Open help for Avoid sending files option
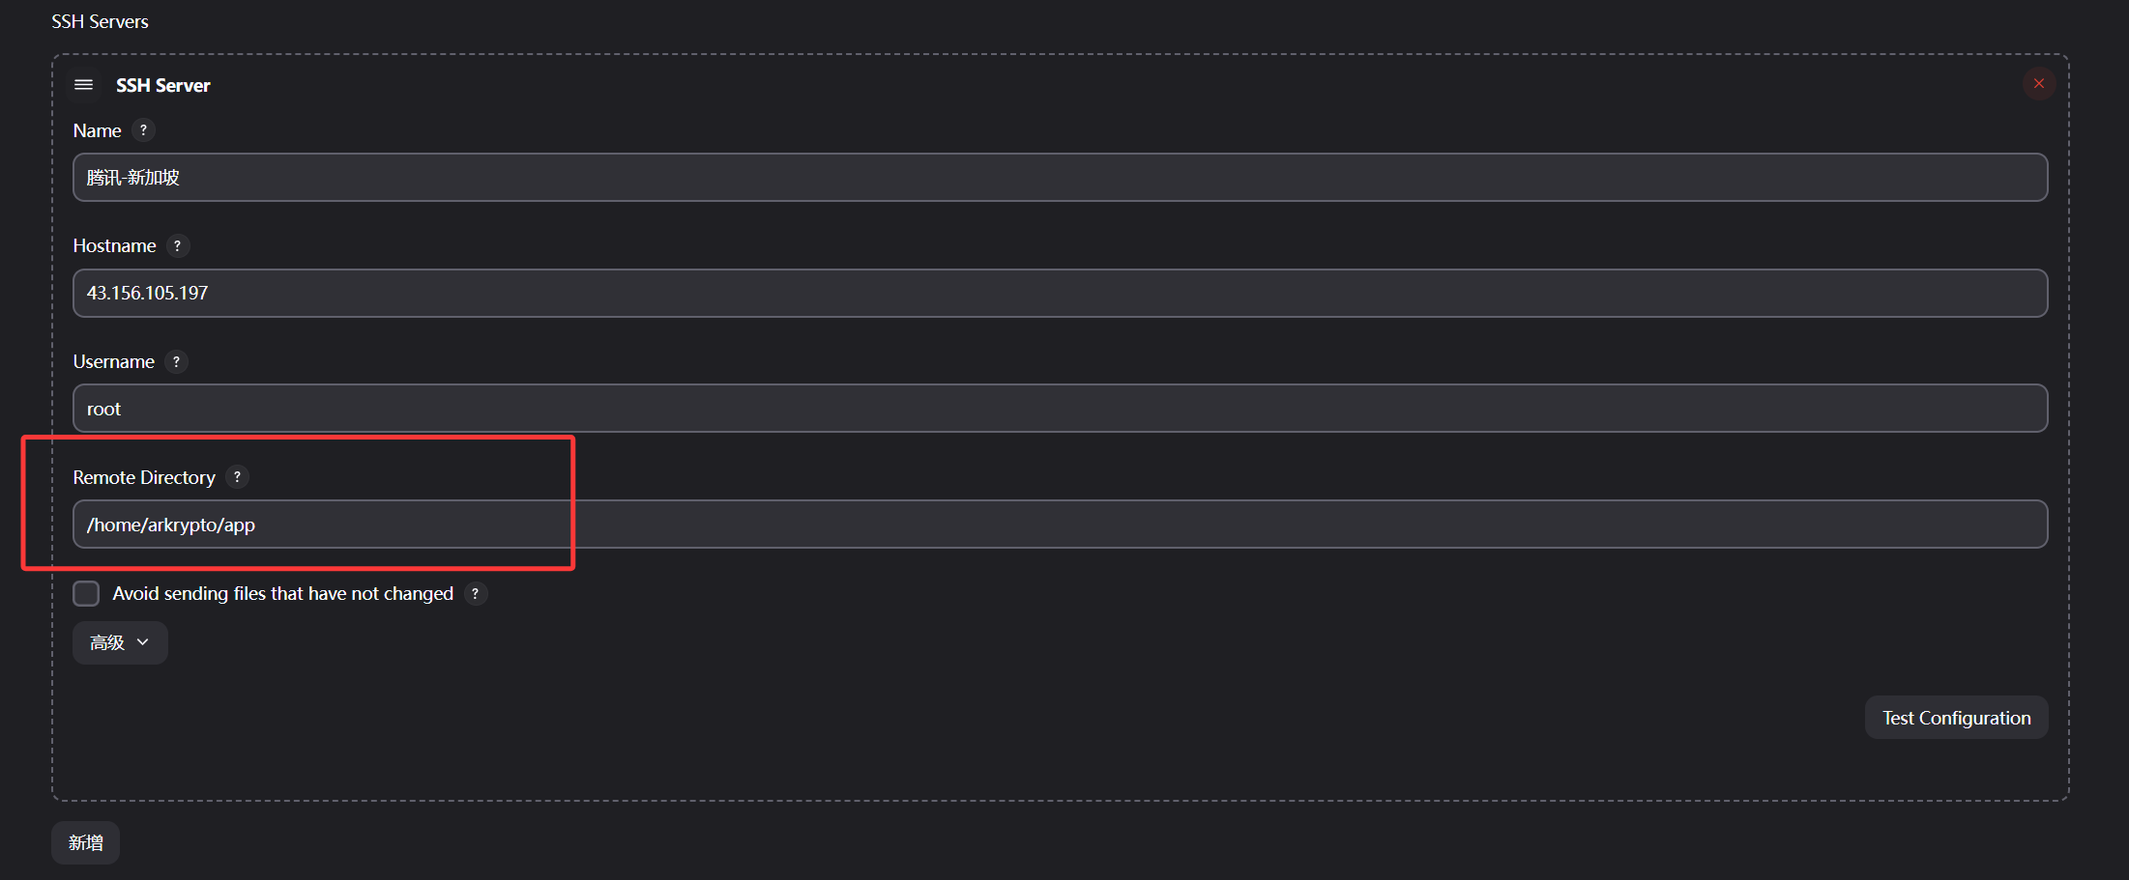The image size is (2129, 880). click(x=475, y=594)
